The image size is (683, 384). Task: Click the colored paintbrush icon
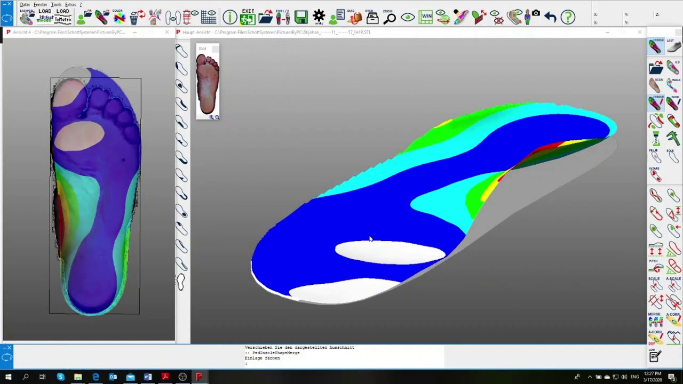point(460,17)
